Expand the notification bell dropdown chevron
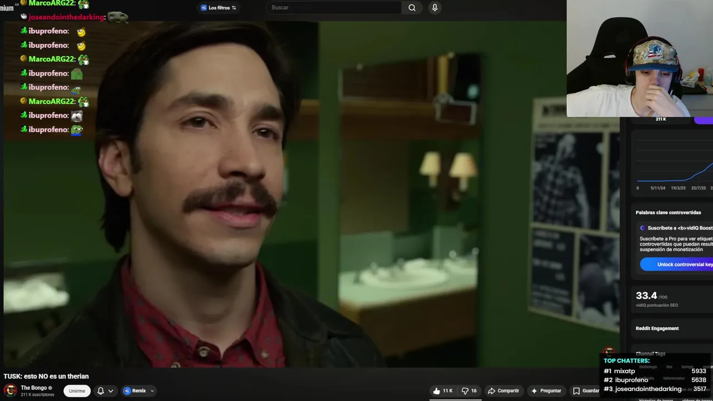Screen dimensions: 713x401 pyautogui.click(x=111, y=391)
